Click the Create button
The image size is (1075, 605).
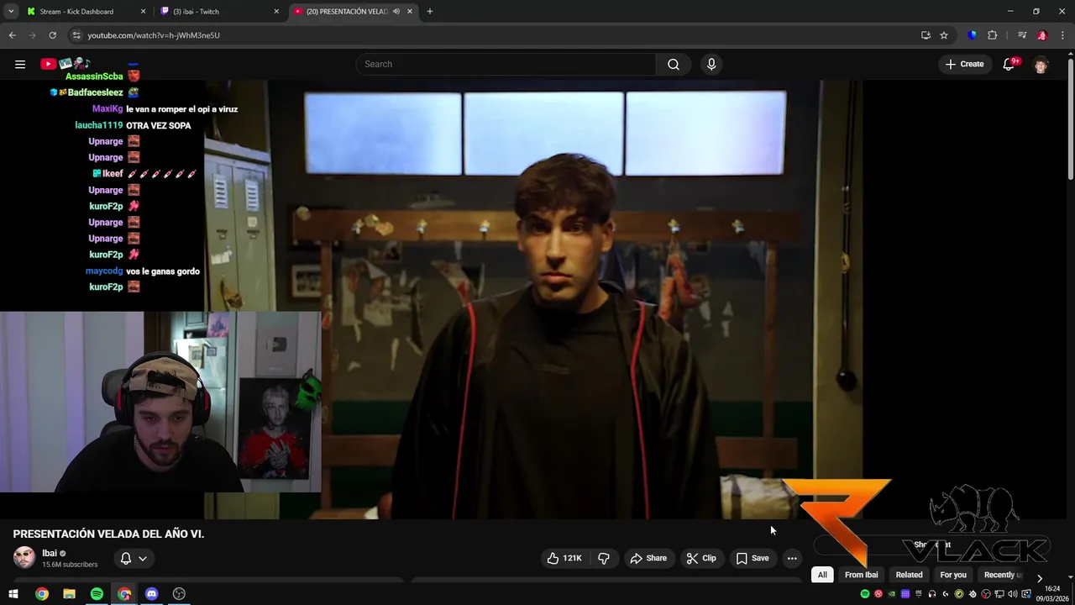(964, 64)
